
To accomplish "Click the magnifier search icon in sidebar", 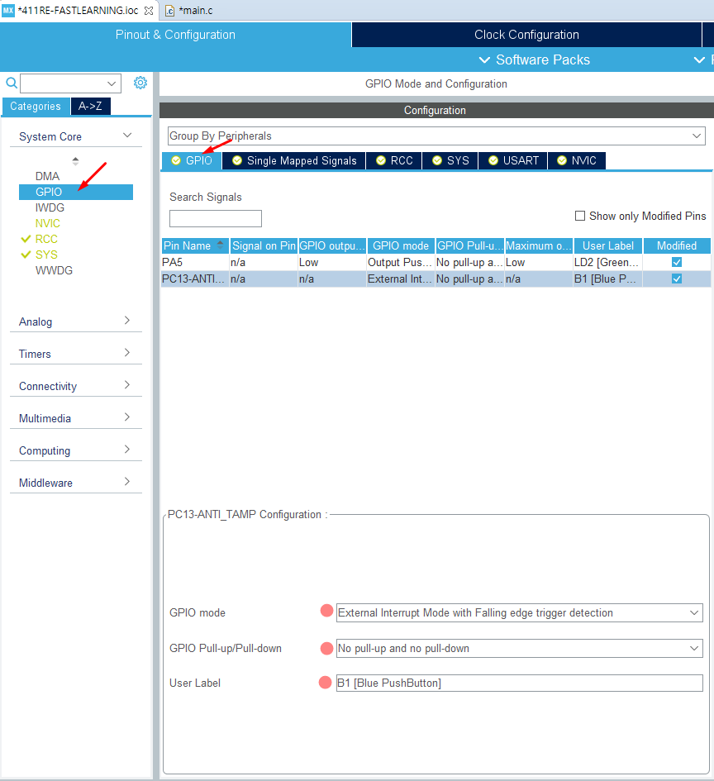I will click(12, 83).
